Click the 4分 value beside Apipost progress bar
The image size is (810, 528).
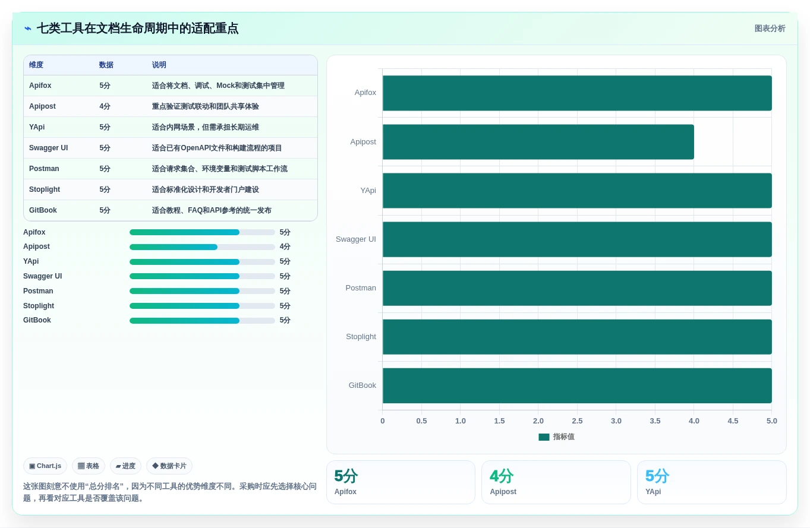tap(285, 246)
